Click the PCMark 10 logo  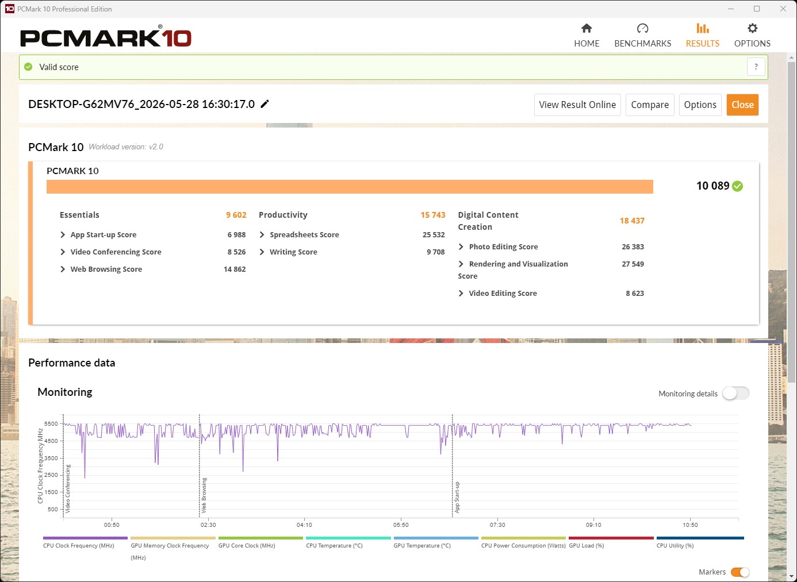tap(106, 37)
